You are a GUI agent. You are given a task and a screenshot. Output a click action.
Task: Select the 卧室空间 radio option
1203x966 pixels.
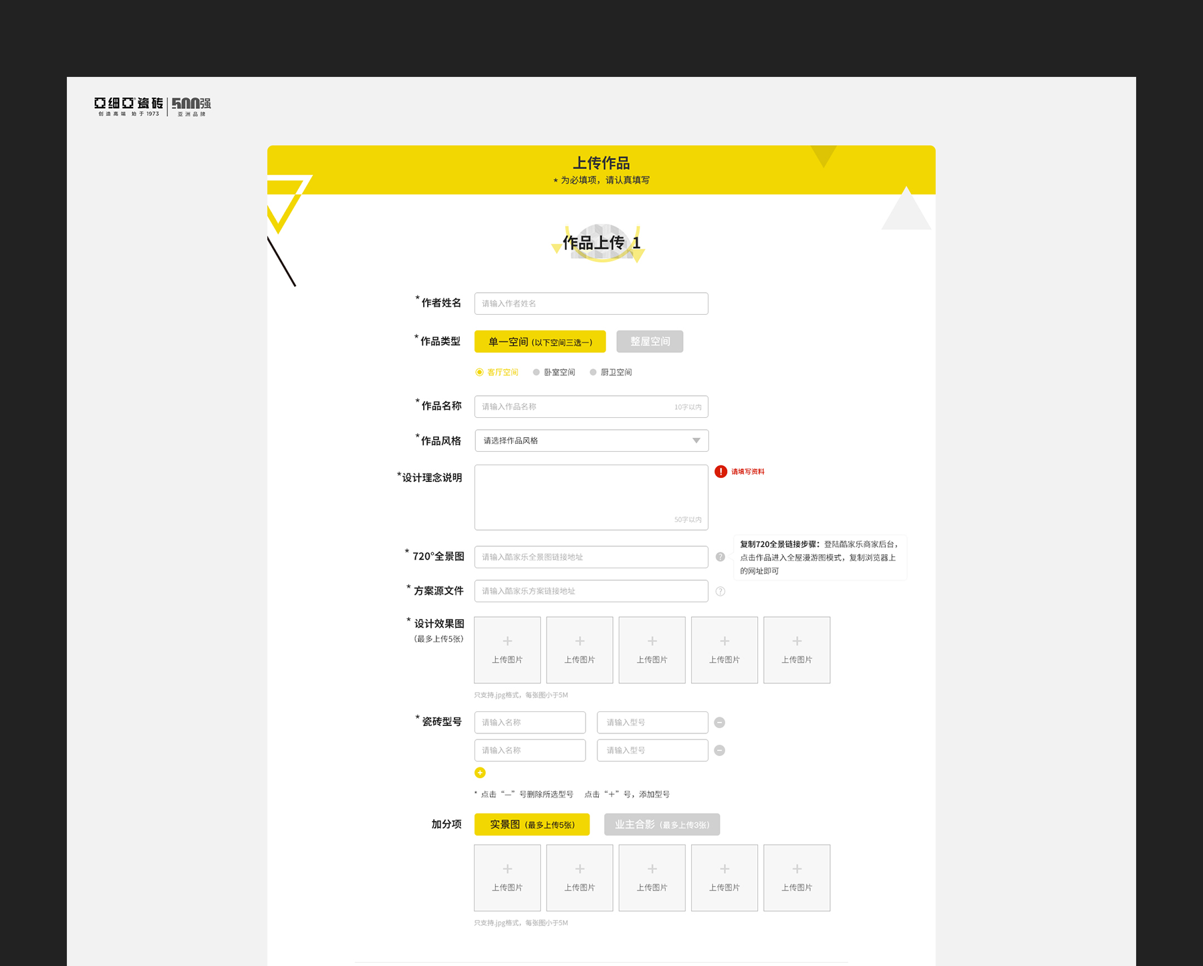pyautogui.click(x=536, y=372)
